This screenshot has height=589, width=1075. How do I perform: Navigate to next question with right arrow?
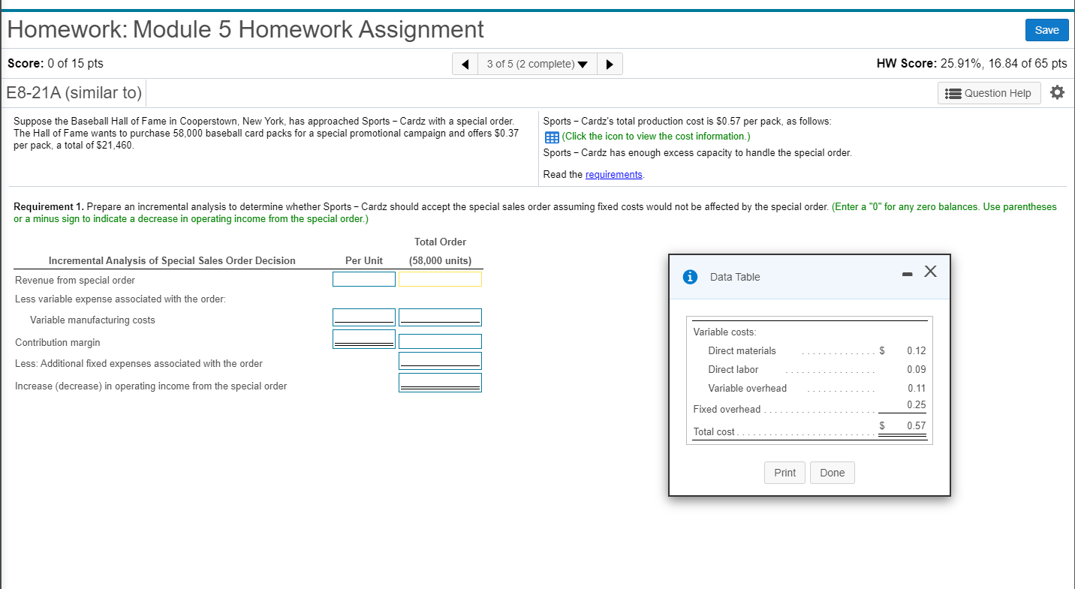coord(610,63)
